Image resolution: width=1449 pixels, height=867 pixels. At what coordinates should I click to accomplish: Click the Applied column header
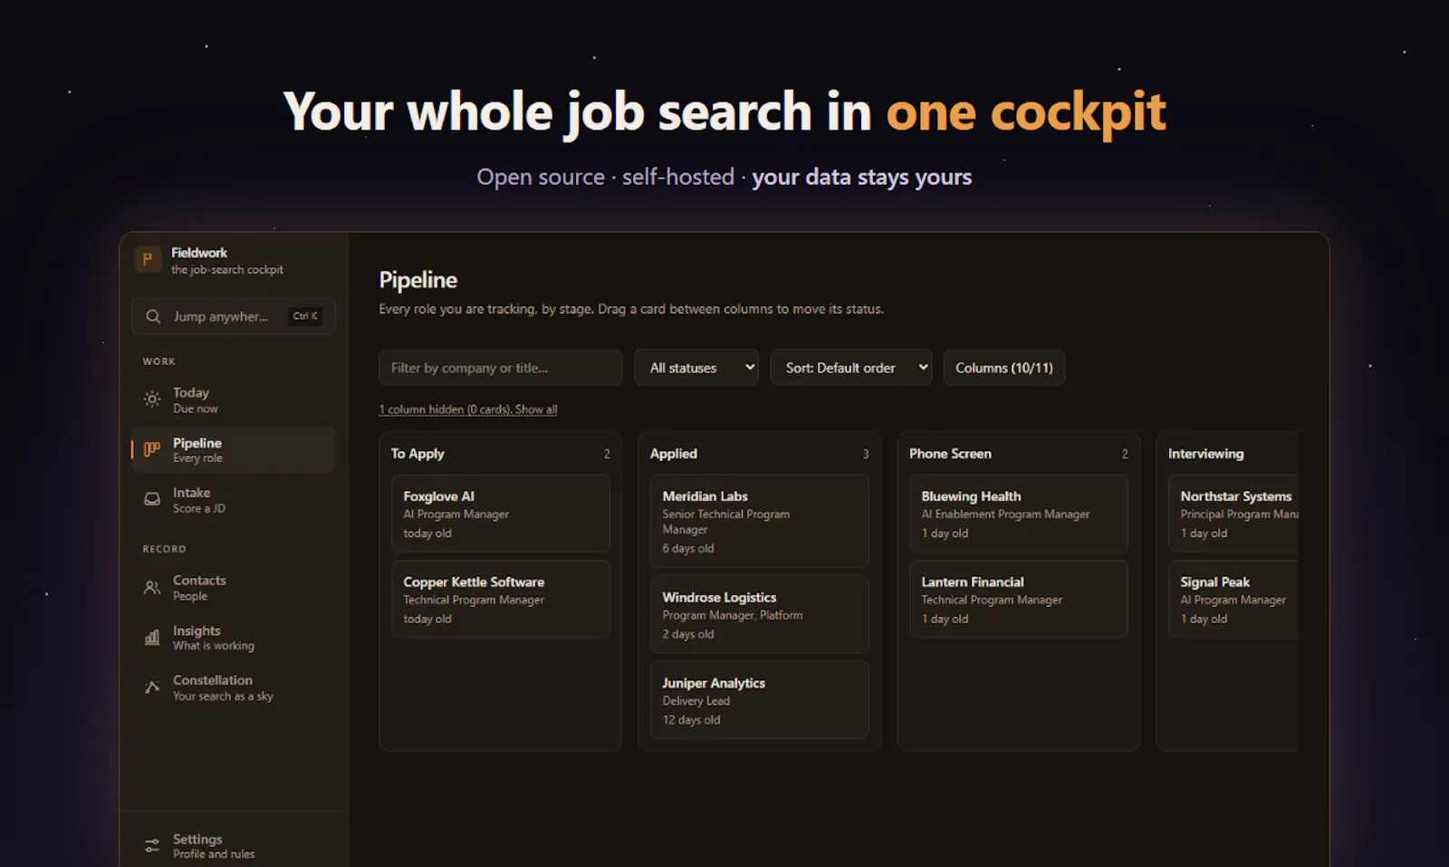pyautogui.click(x=674, y=454)
